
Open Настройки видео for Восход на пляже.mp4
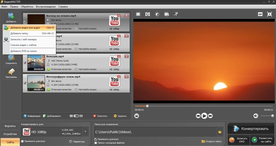[x=86, y=29]
